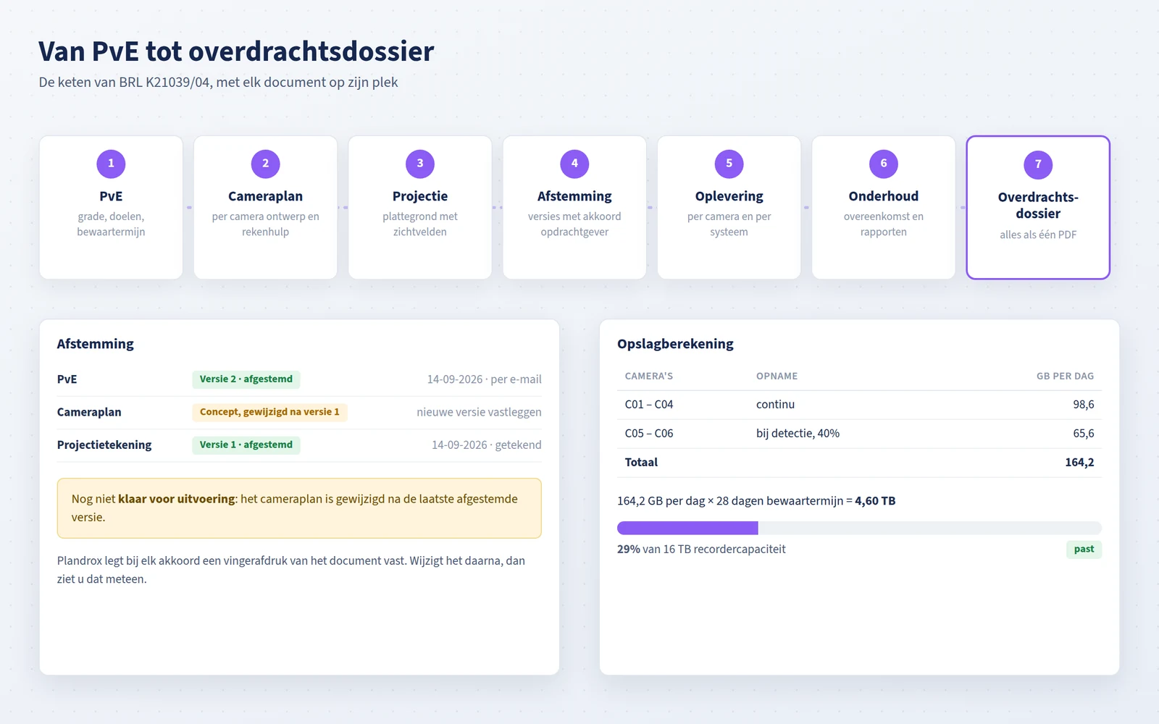Click the '14-09-2026 · getekend' entry
The width and height of the screenshot is (1159, 724).
pos(486,445)
